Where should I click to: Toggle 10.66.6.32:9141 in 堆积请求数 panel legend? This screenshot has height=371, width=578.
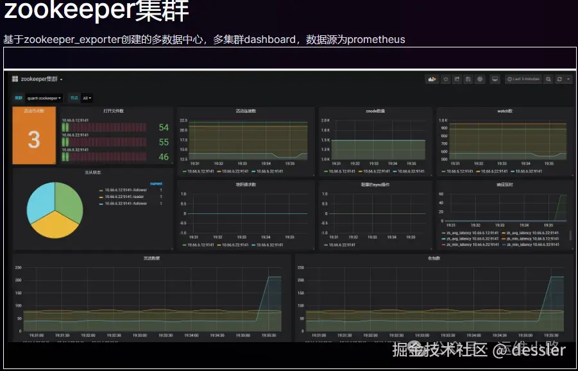268,245
